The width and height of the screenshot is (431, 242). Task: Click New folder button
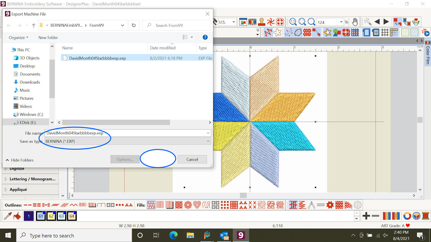(48, 38)
